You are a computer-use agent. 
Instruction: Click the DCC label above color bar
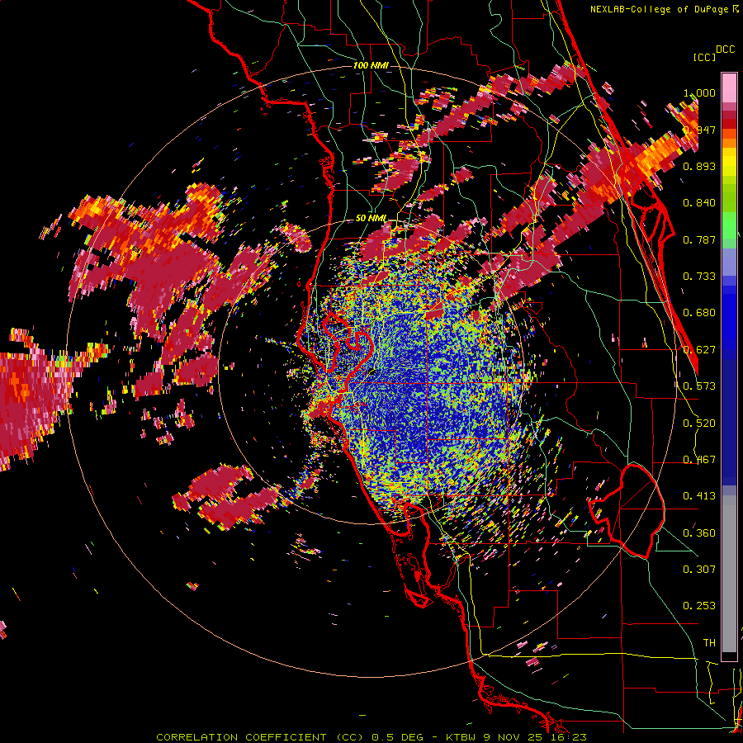click(725, 50)
